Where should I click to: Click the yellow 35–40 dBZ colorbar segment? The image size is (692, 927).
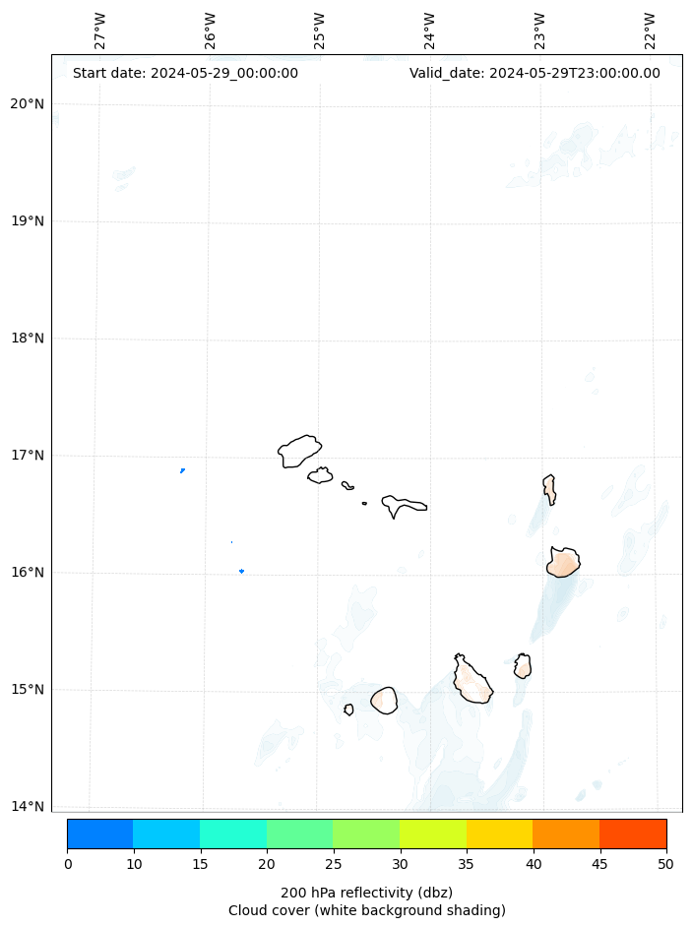[499, 834]
